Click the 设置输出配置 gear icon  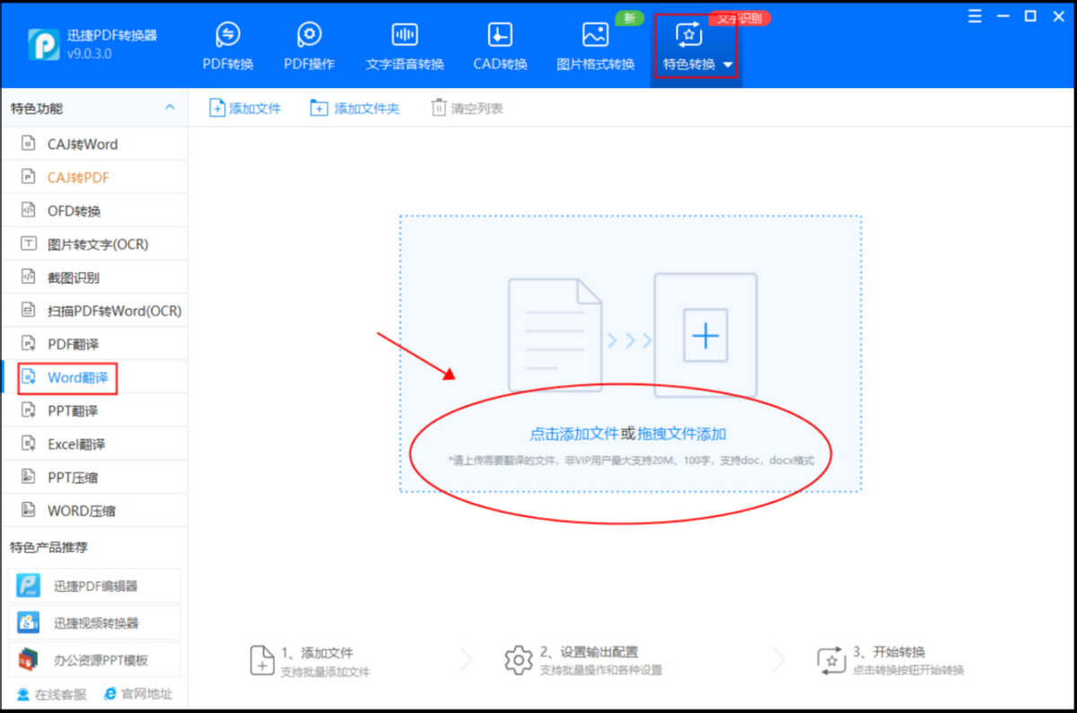tap(518, 660)
